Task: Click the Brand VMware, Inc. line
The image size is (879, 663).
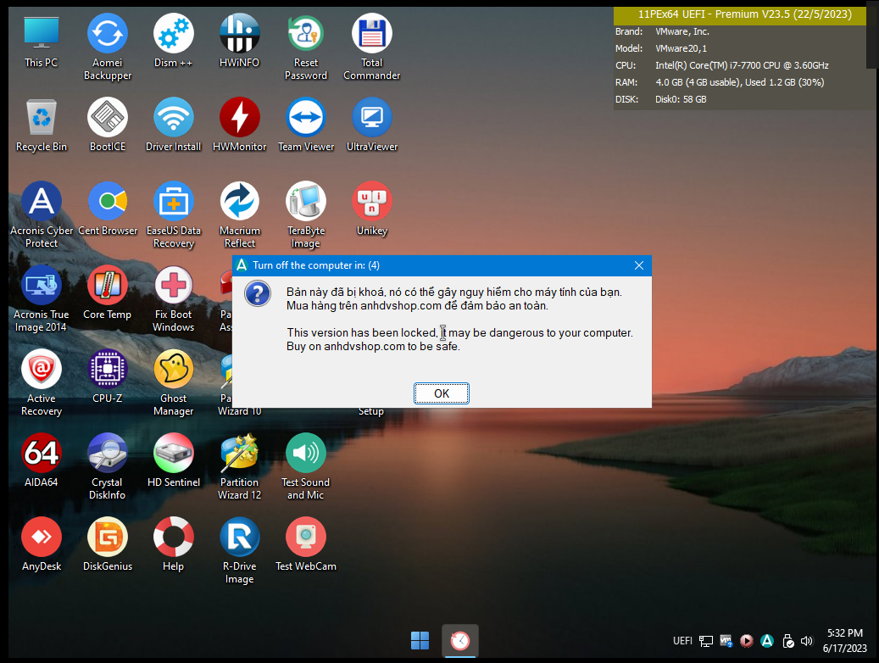Action: [x=662, y=31]
